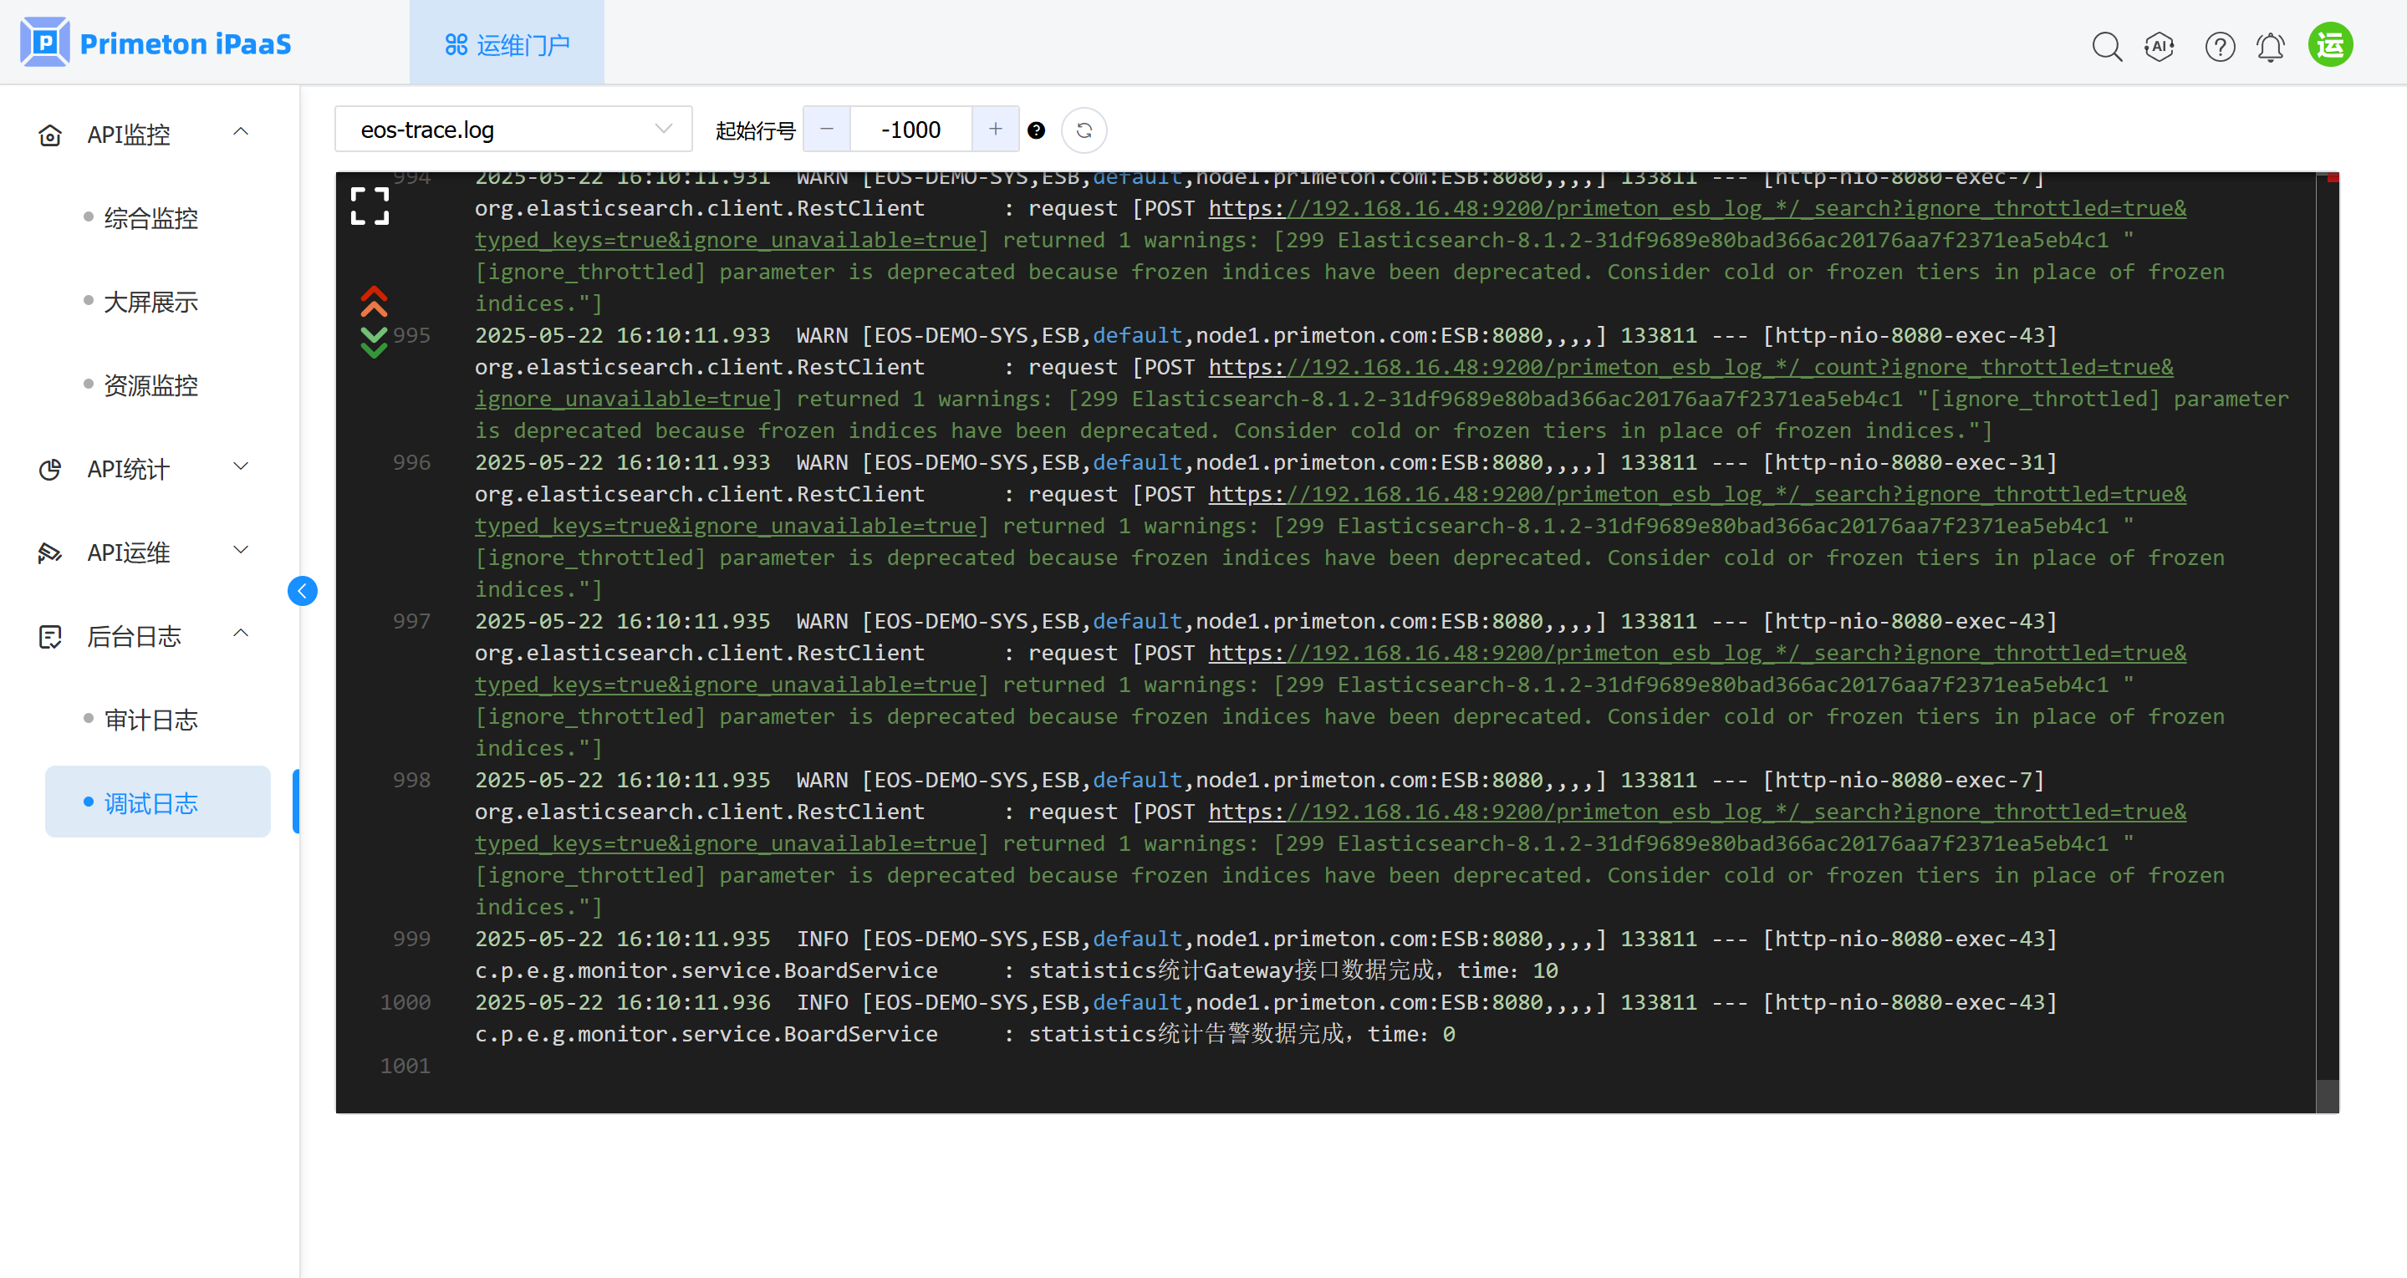The width and height of the screenshot is (2407, 1278).
Task: Collapse the sidebar with blue arrow
Action: (302, 590)
